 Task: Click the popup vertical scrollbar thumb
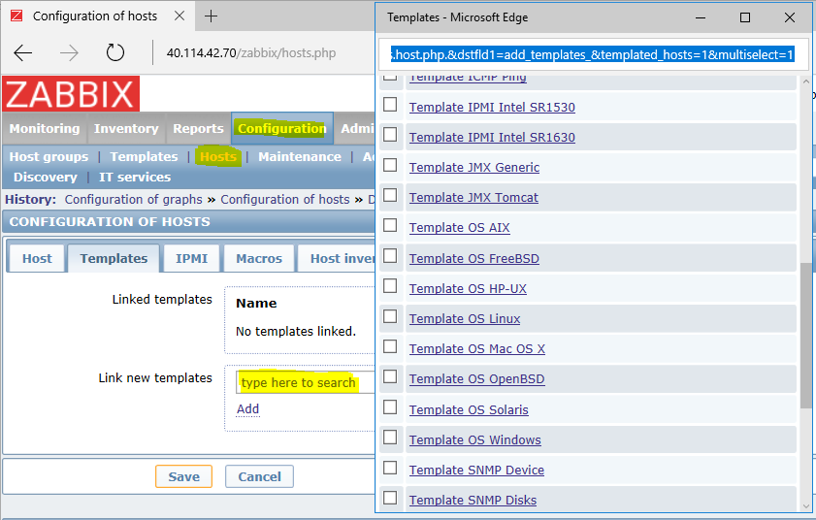pos(805,336)
